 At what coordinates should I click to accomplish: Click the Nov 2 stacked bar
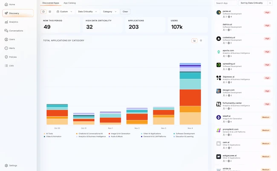point(137,116)
